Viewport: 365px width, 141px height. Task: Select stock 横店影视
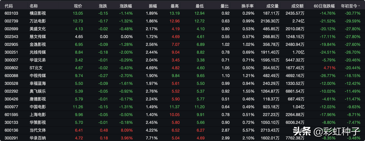[38, 13]
